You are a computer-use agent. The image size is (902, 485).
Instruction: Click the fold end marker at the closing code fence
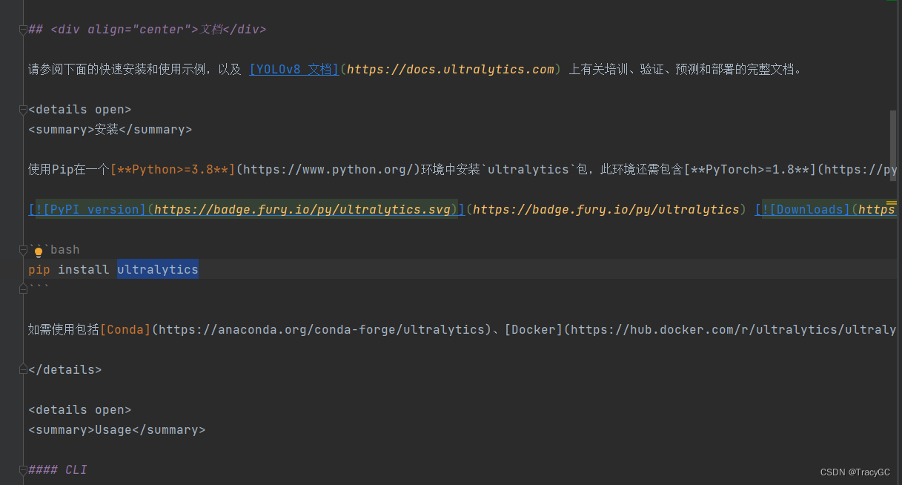click(23, 289)
